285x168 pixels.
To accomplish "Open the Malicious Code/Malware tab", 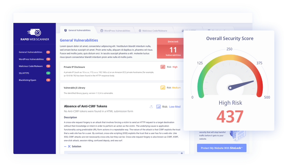I will 153,31.
